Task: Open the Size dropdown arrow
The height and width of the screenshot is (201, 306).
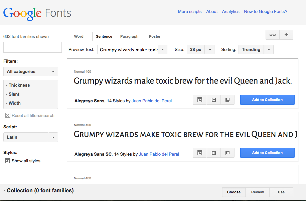Action: tap(209, 49)
